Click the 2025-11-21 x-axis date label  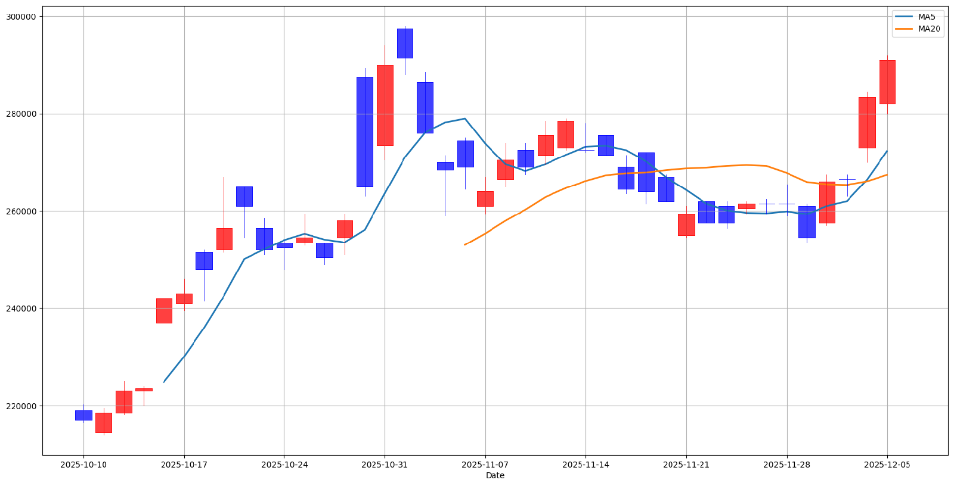point(686,465)
